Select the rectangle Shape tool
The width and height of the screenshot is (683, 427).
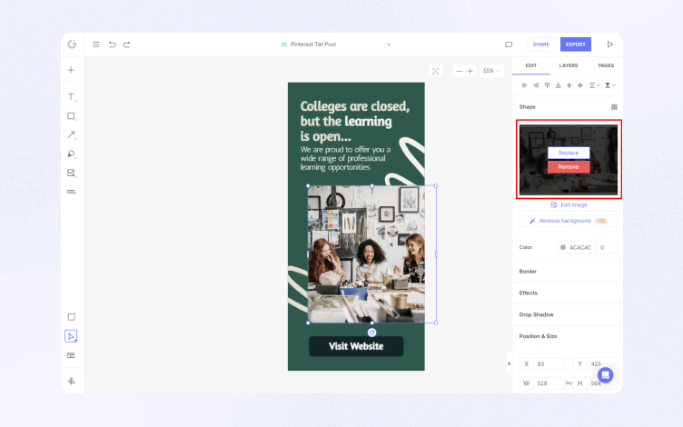(x=71, y=116)
